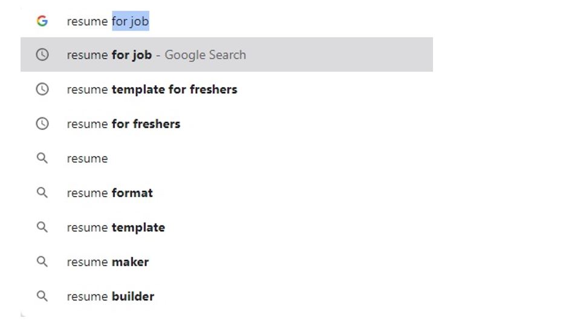Click the search icon next to 'resume maker'

pyautogui.click(x=42, y=262)
